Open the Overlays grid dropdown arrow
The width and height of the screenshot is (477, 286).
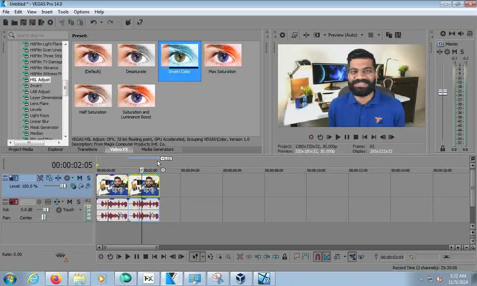(x=379, y=35)
